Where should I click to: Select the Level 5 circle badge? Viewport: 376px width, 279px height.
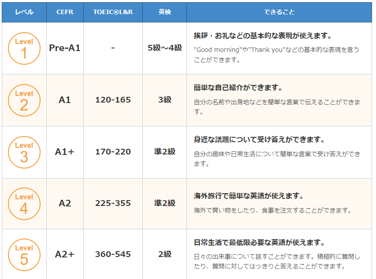point(24,255)
